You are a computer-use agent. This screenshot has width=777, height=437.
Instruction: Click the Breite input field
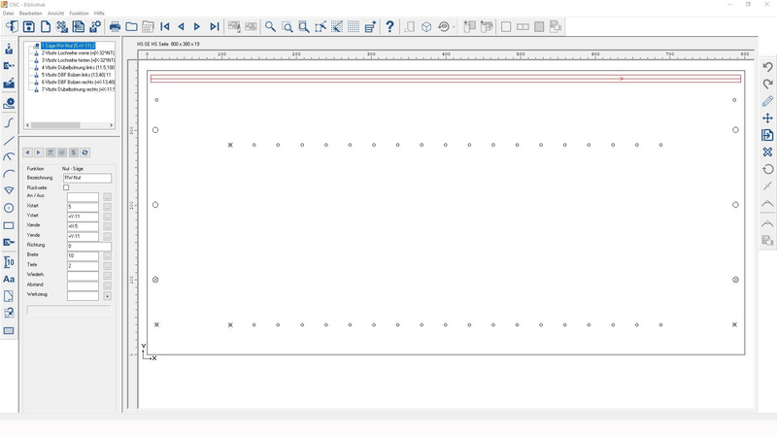(x=83, y=255)
